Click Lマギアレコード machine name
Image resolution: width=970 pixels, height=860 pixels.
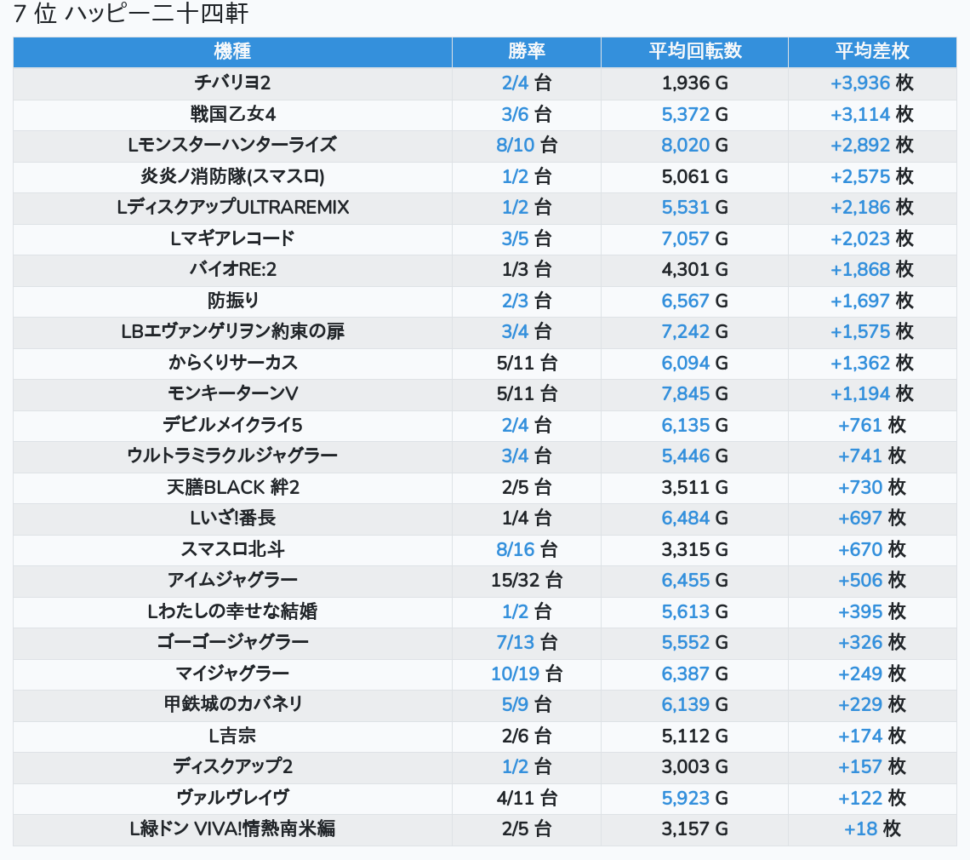point(232,239)
